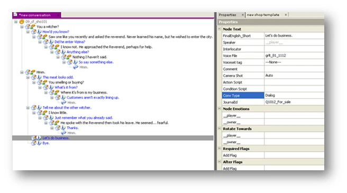The width and height of the screenshot is (347, 193).
Task: Collapse the 'This meat looks odd.' branch
Action: [x=28, y=78]
